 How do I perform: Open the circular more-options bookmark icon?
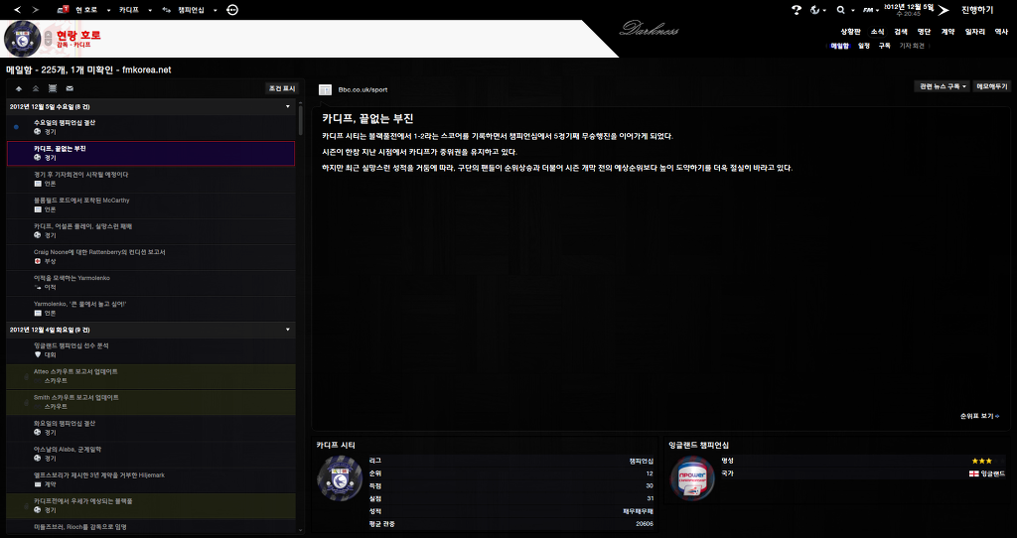(x=232, y=10)
